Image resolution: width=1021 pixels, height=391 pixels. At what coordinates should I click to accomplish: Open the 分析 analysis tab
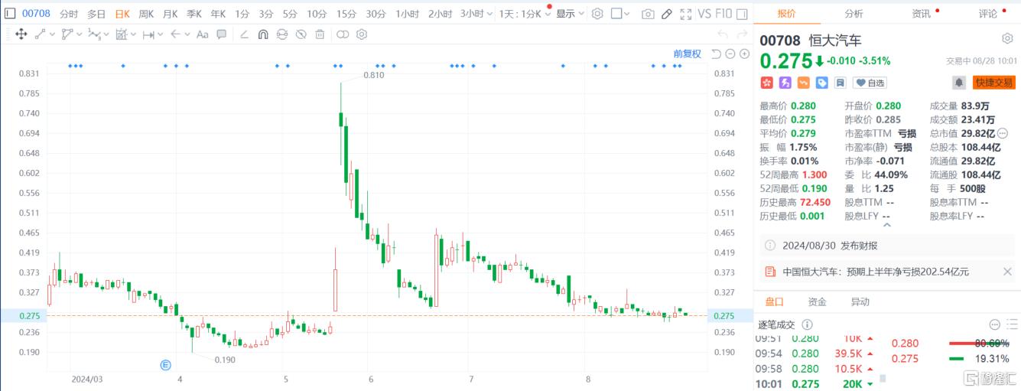854,14
